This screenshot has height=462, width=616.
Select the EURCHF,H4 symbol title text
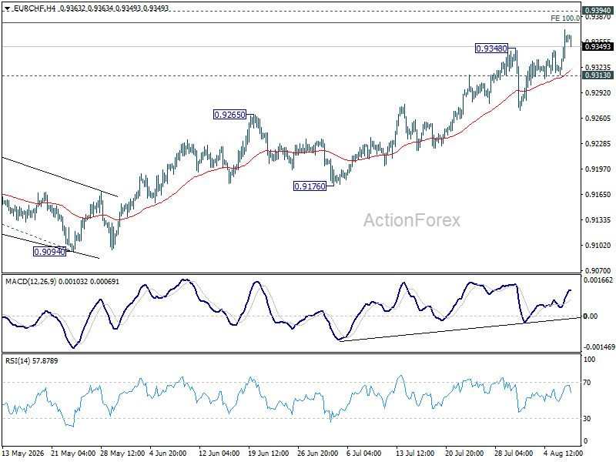point(34,8)
